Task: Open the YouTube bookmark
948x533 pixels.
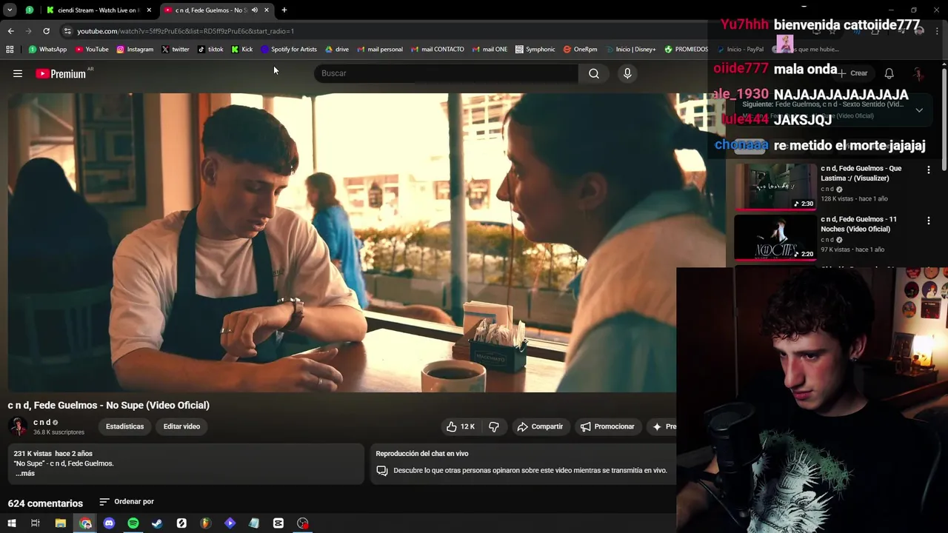Action: click(x=92, y=50)
